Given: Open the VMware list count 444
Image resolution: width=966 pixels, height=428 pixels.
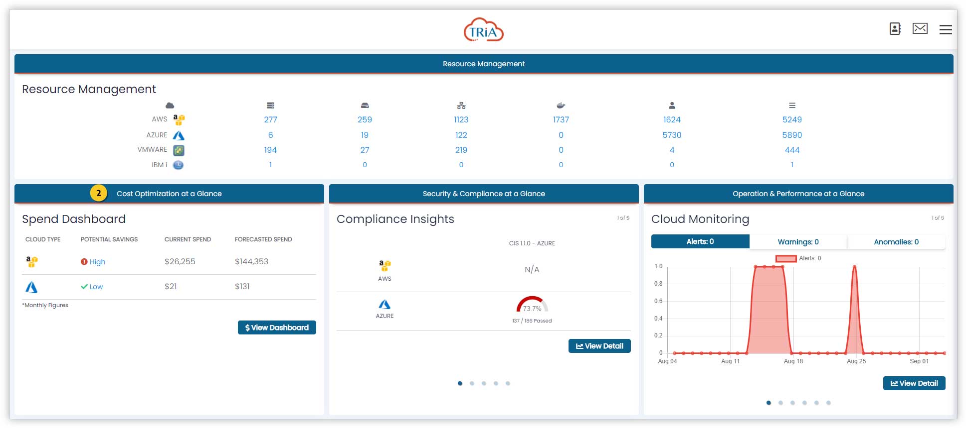Looking at the screenshot, I should tap(792, 150).
